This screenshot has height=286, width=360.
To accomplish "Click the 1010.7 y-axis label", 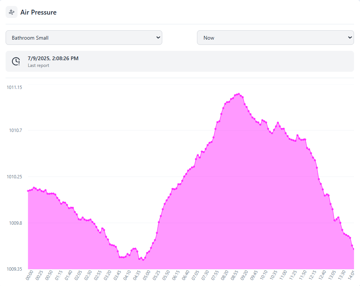I will (x=16, y=130).
